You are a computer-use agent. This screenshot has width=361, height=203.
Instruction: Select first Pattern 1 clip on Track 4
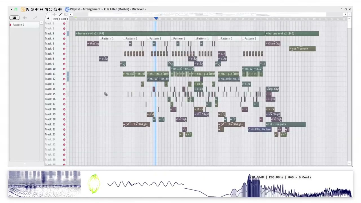coord(111,39)
